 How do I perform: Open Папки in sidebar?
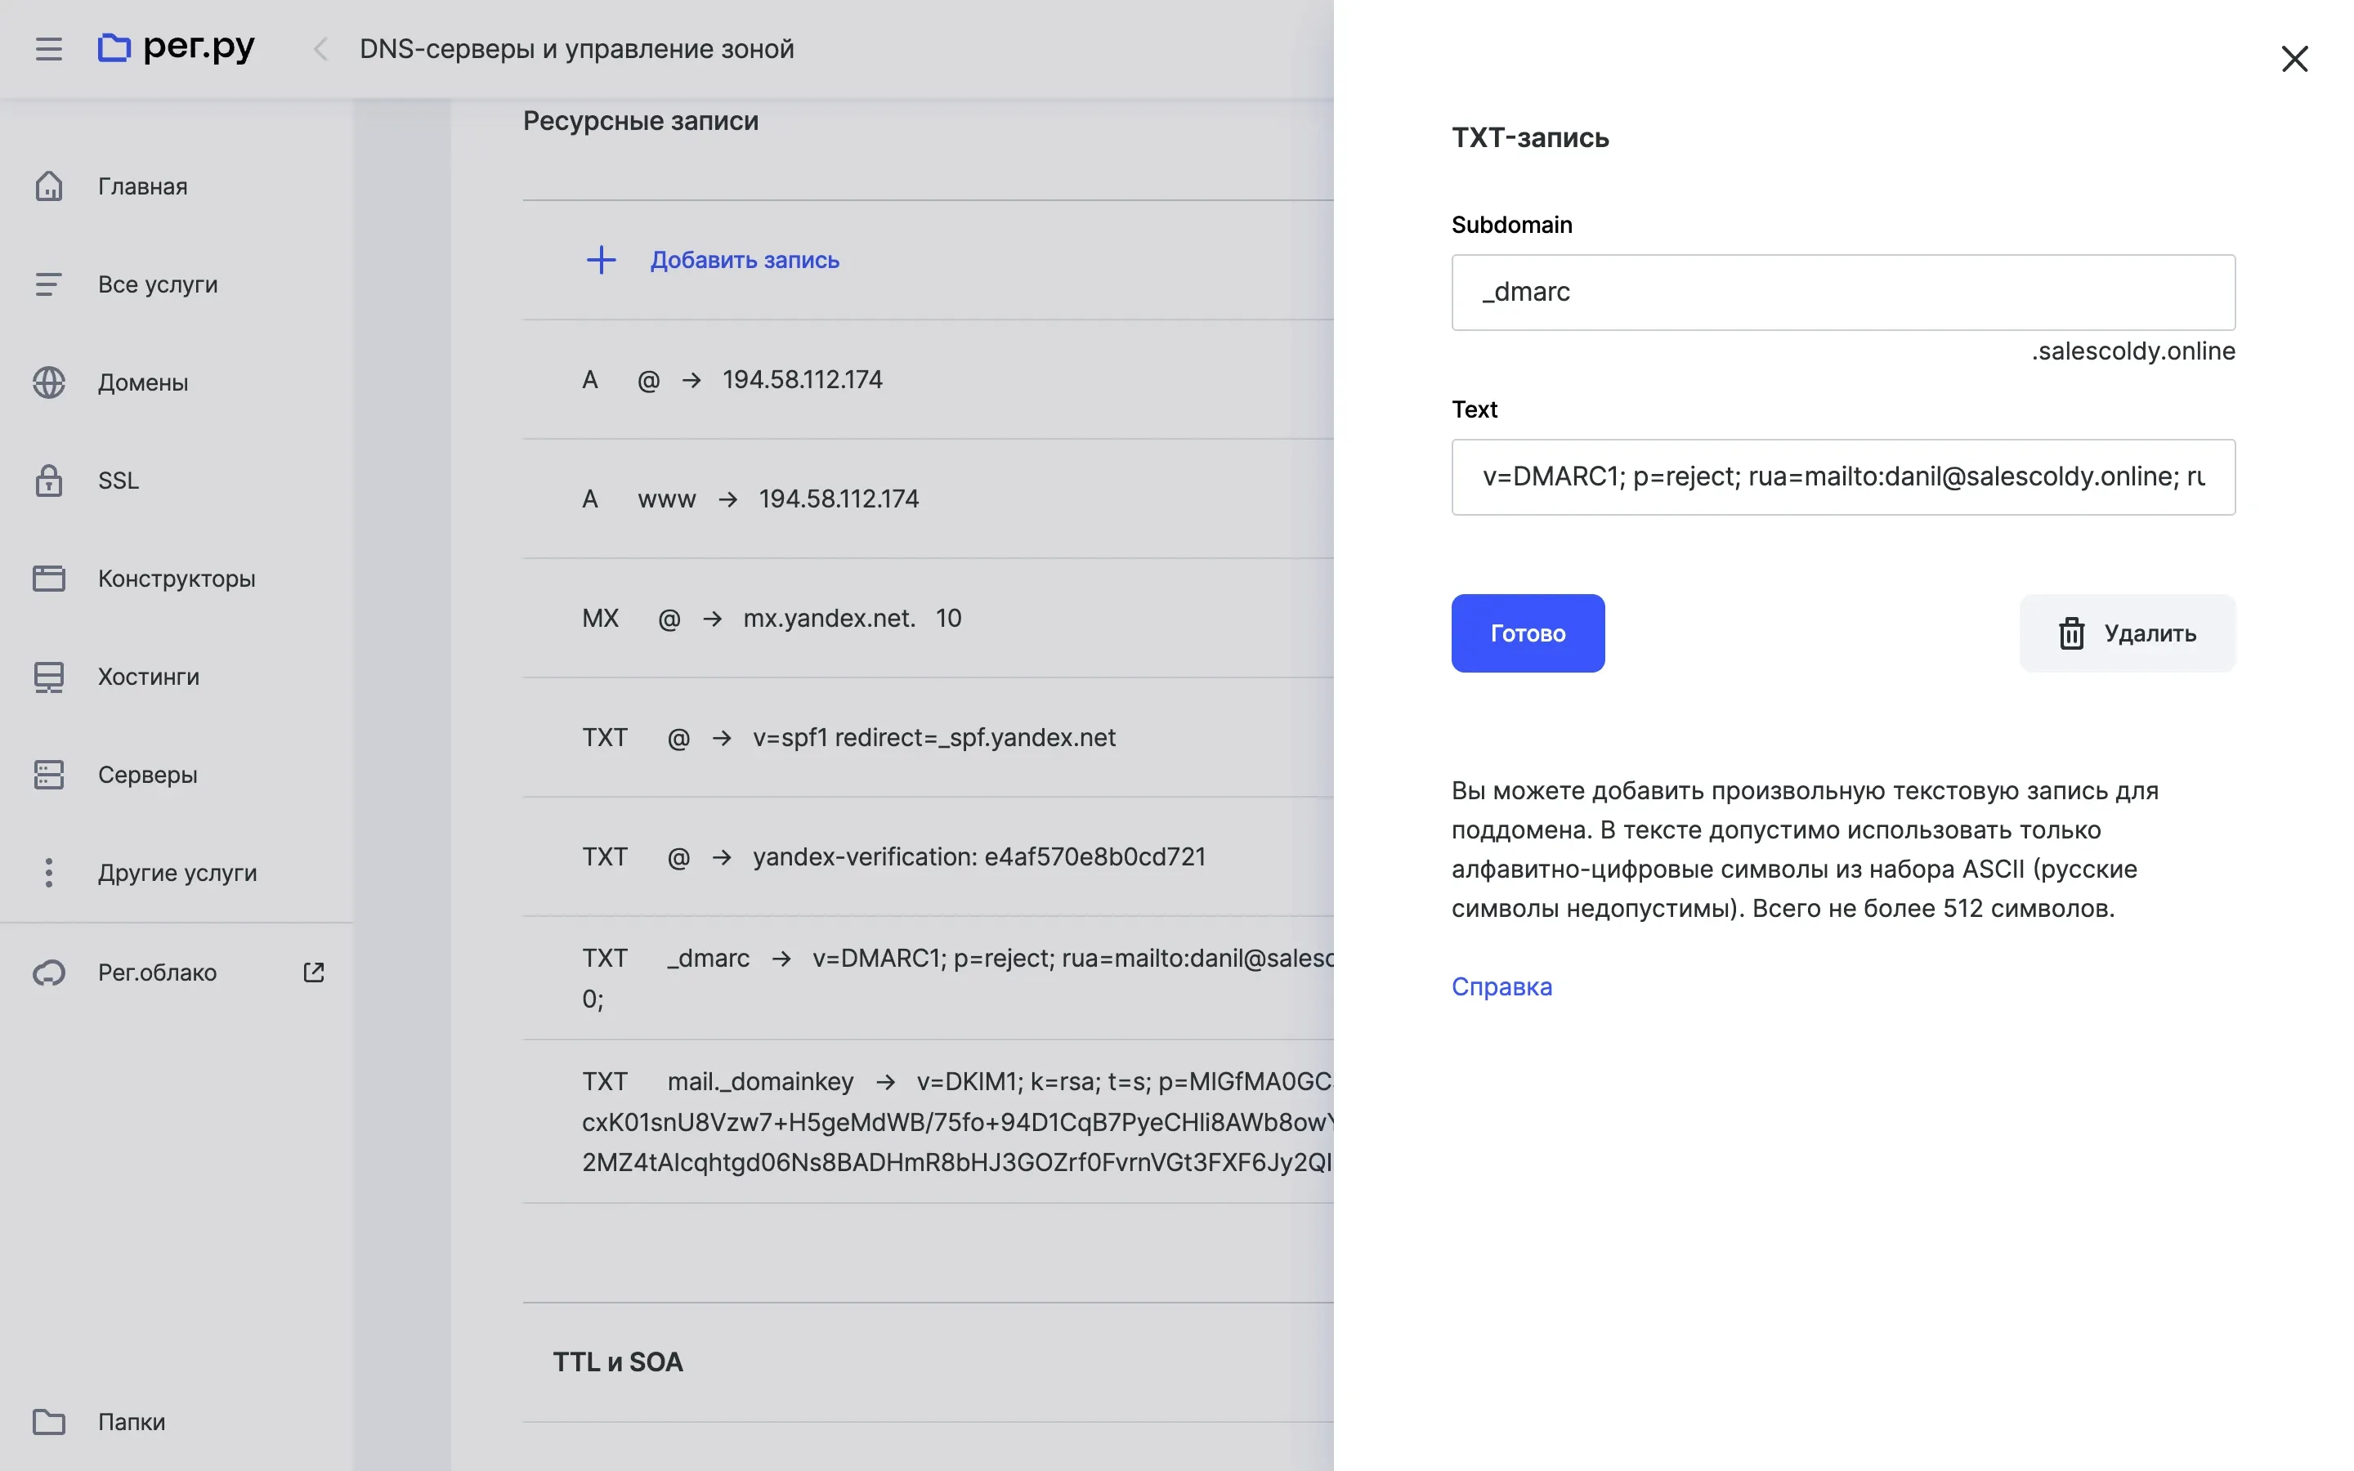tap(132, 1421)
